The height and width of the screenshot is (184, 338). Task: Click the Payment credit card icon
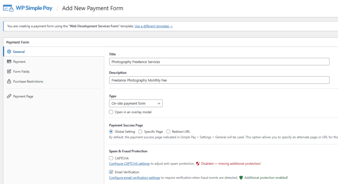click(9, 61)
